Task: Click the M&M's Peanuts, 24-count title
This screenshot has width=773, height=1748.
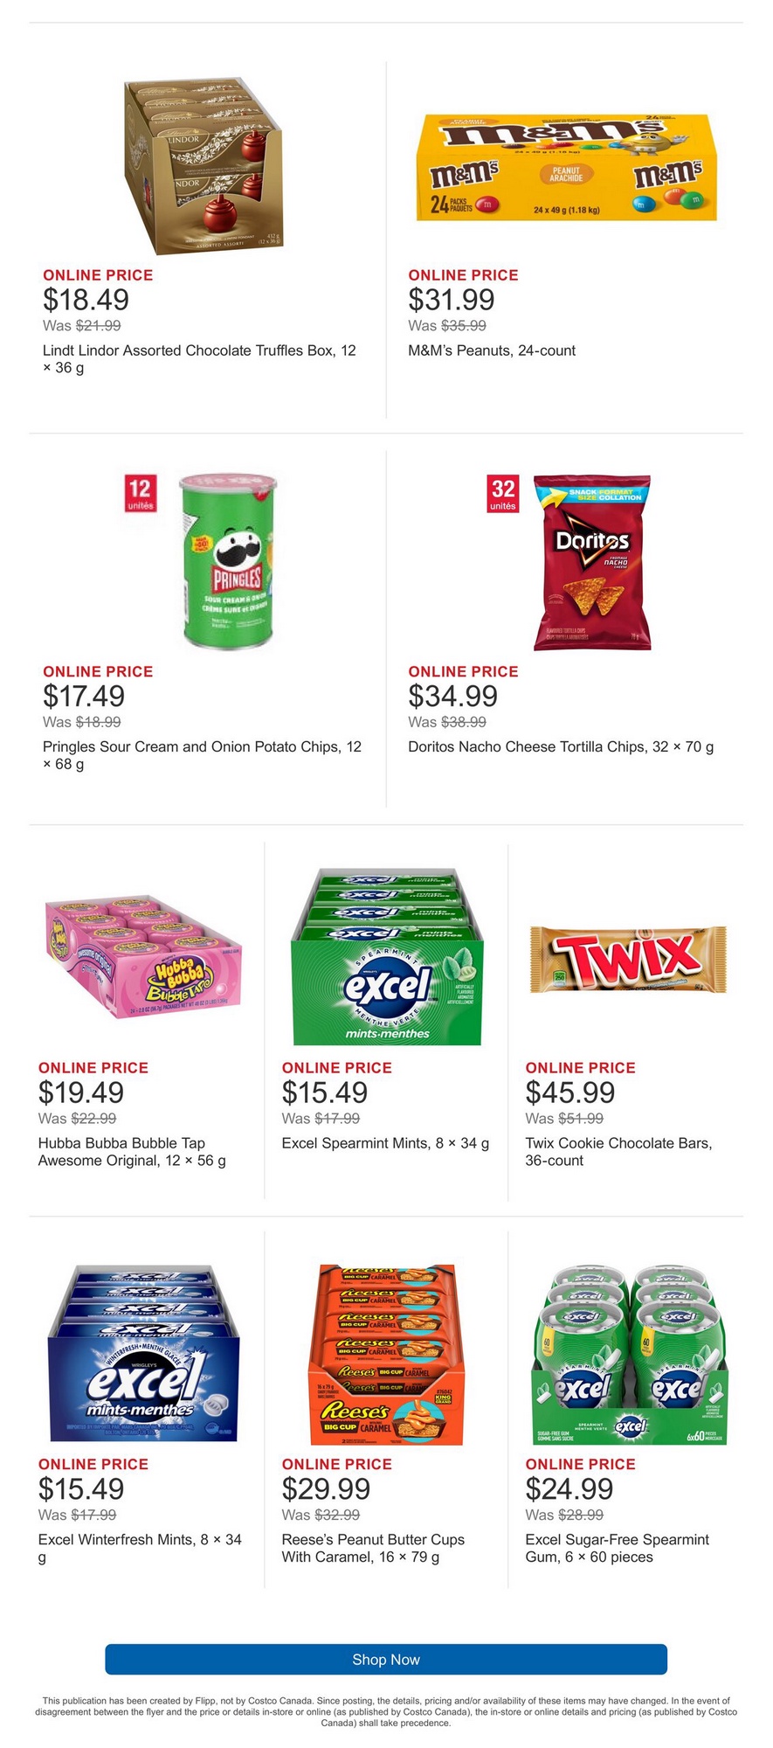Action: point(492,350)
